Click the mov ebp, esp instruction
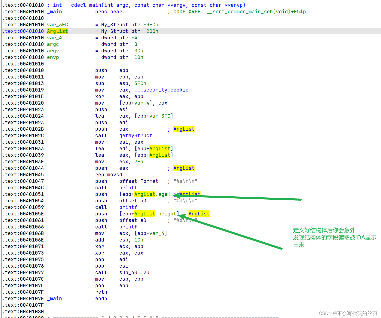381x318 pixels. 119,77
